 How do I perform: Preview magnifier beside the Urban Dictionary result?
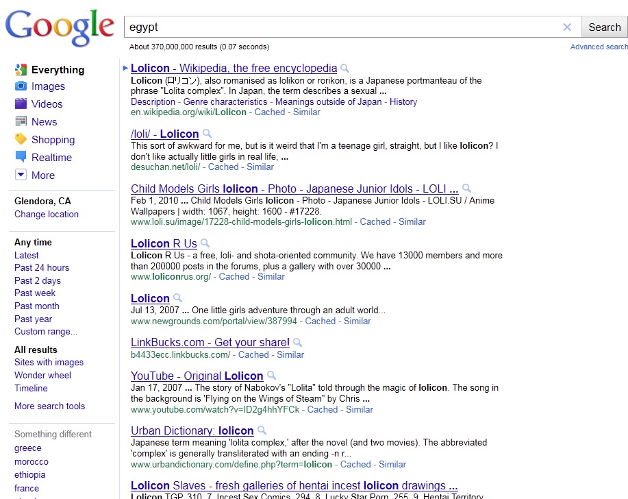click(262, 431)
